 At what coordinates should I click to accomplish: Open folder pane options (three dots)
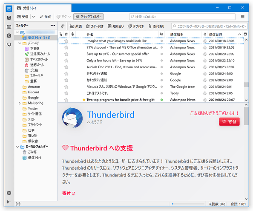click(x=53, y=25)
